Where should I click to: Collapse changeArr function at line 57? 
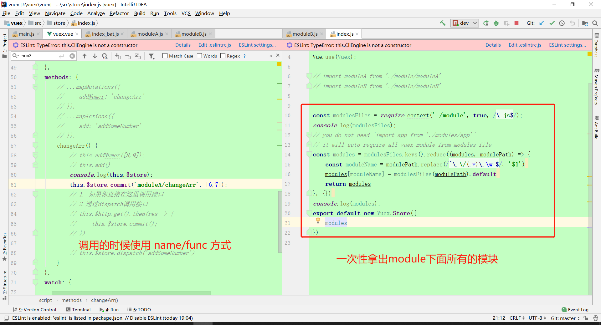[x=35, y=145]
